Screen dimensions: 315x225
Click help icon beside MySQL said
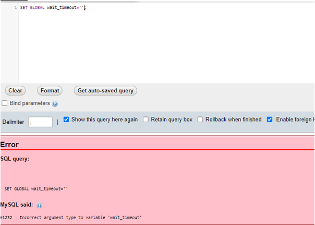[x=40, y=206]
